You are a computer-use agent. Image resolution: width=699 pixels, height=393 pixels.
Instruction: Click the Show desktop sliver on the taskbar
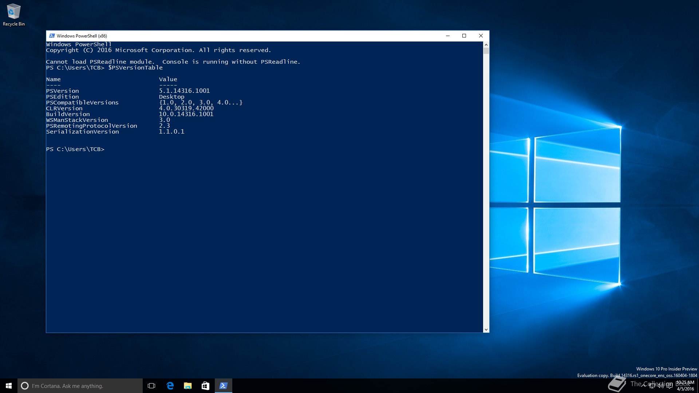coord(698,386)
